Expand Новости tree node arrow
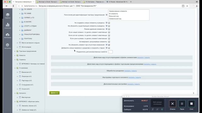Image resolution: width=202 pixels, height=113 pixels. click(x=15, y=56)
